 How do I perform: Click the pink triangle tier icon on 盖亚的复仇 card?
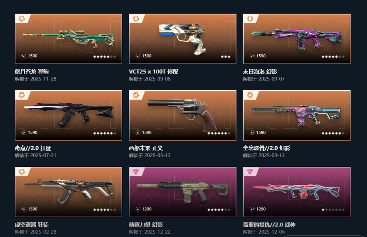tap(250, 172)
